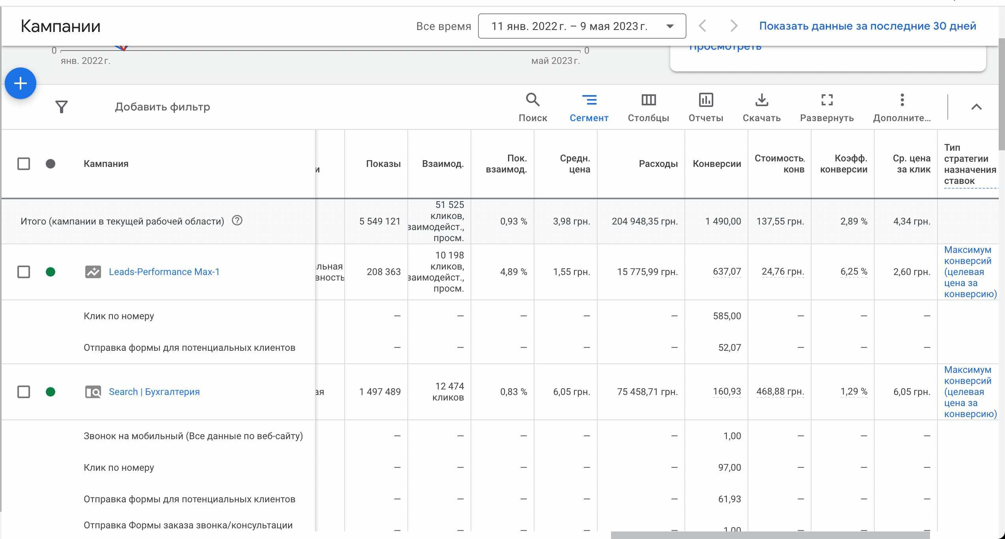Viewport: 1005px width, 539px height.
Task: Click the 61,93 conversions segment value
Action: [x=729, y=499]
